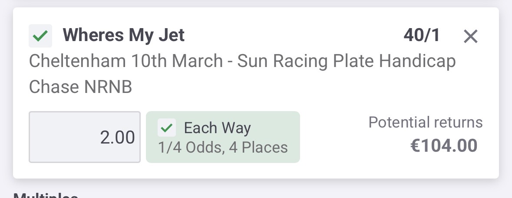Expand the Multiples section heading

point(46,195)
